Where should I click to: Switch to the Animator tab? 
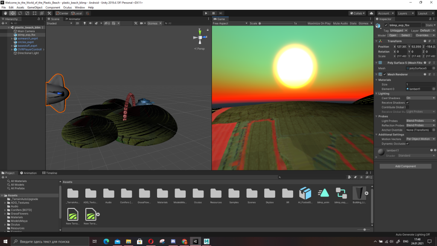[x=73, y=19]
